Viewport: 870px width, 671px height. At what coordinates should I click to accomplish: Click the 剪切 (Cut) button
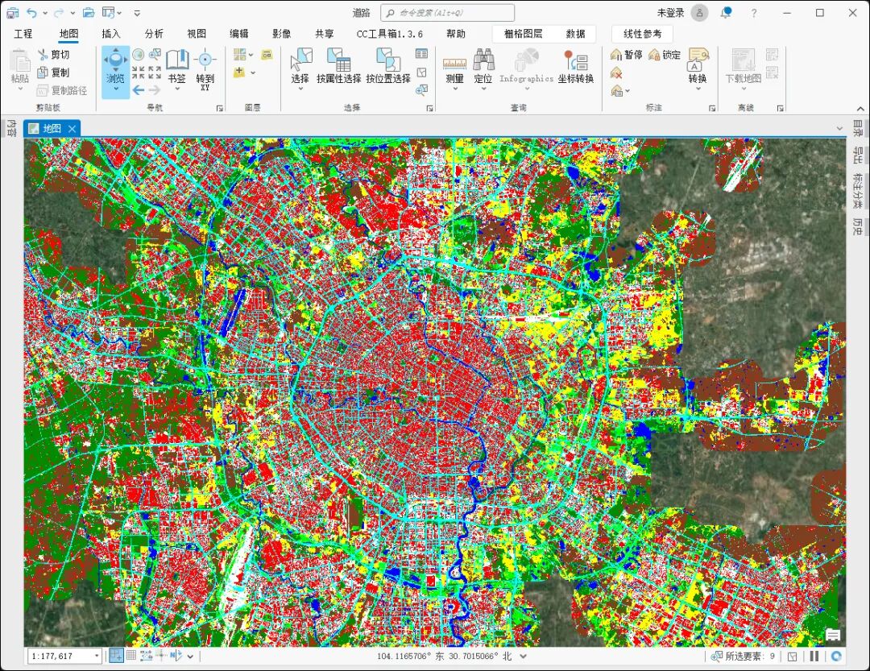[x=54, y=55]
